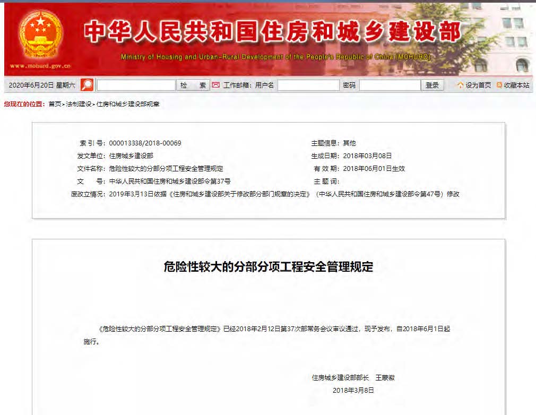The width and height of the screenshot is (536, 415).
Task: Click the 检索 search button
Action: (193, 85)
